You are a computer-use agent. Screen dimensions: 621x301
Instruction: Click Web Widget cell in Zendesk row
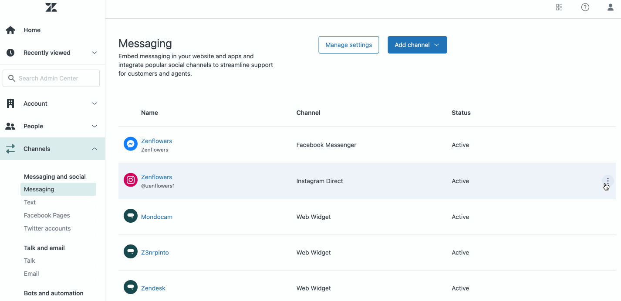[x=314, y=288]
